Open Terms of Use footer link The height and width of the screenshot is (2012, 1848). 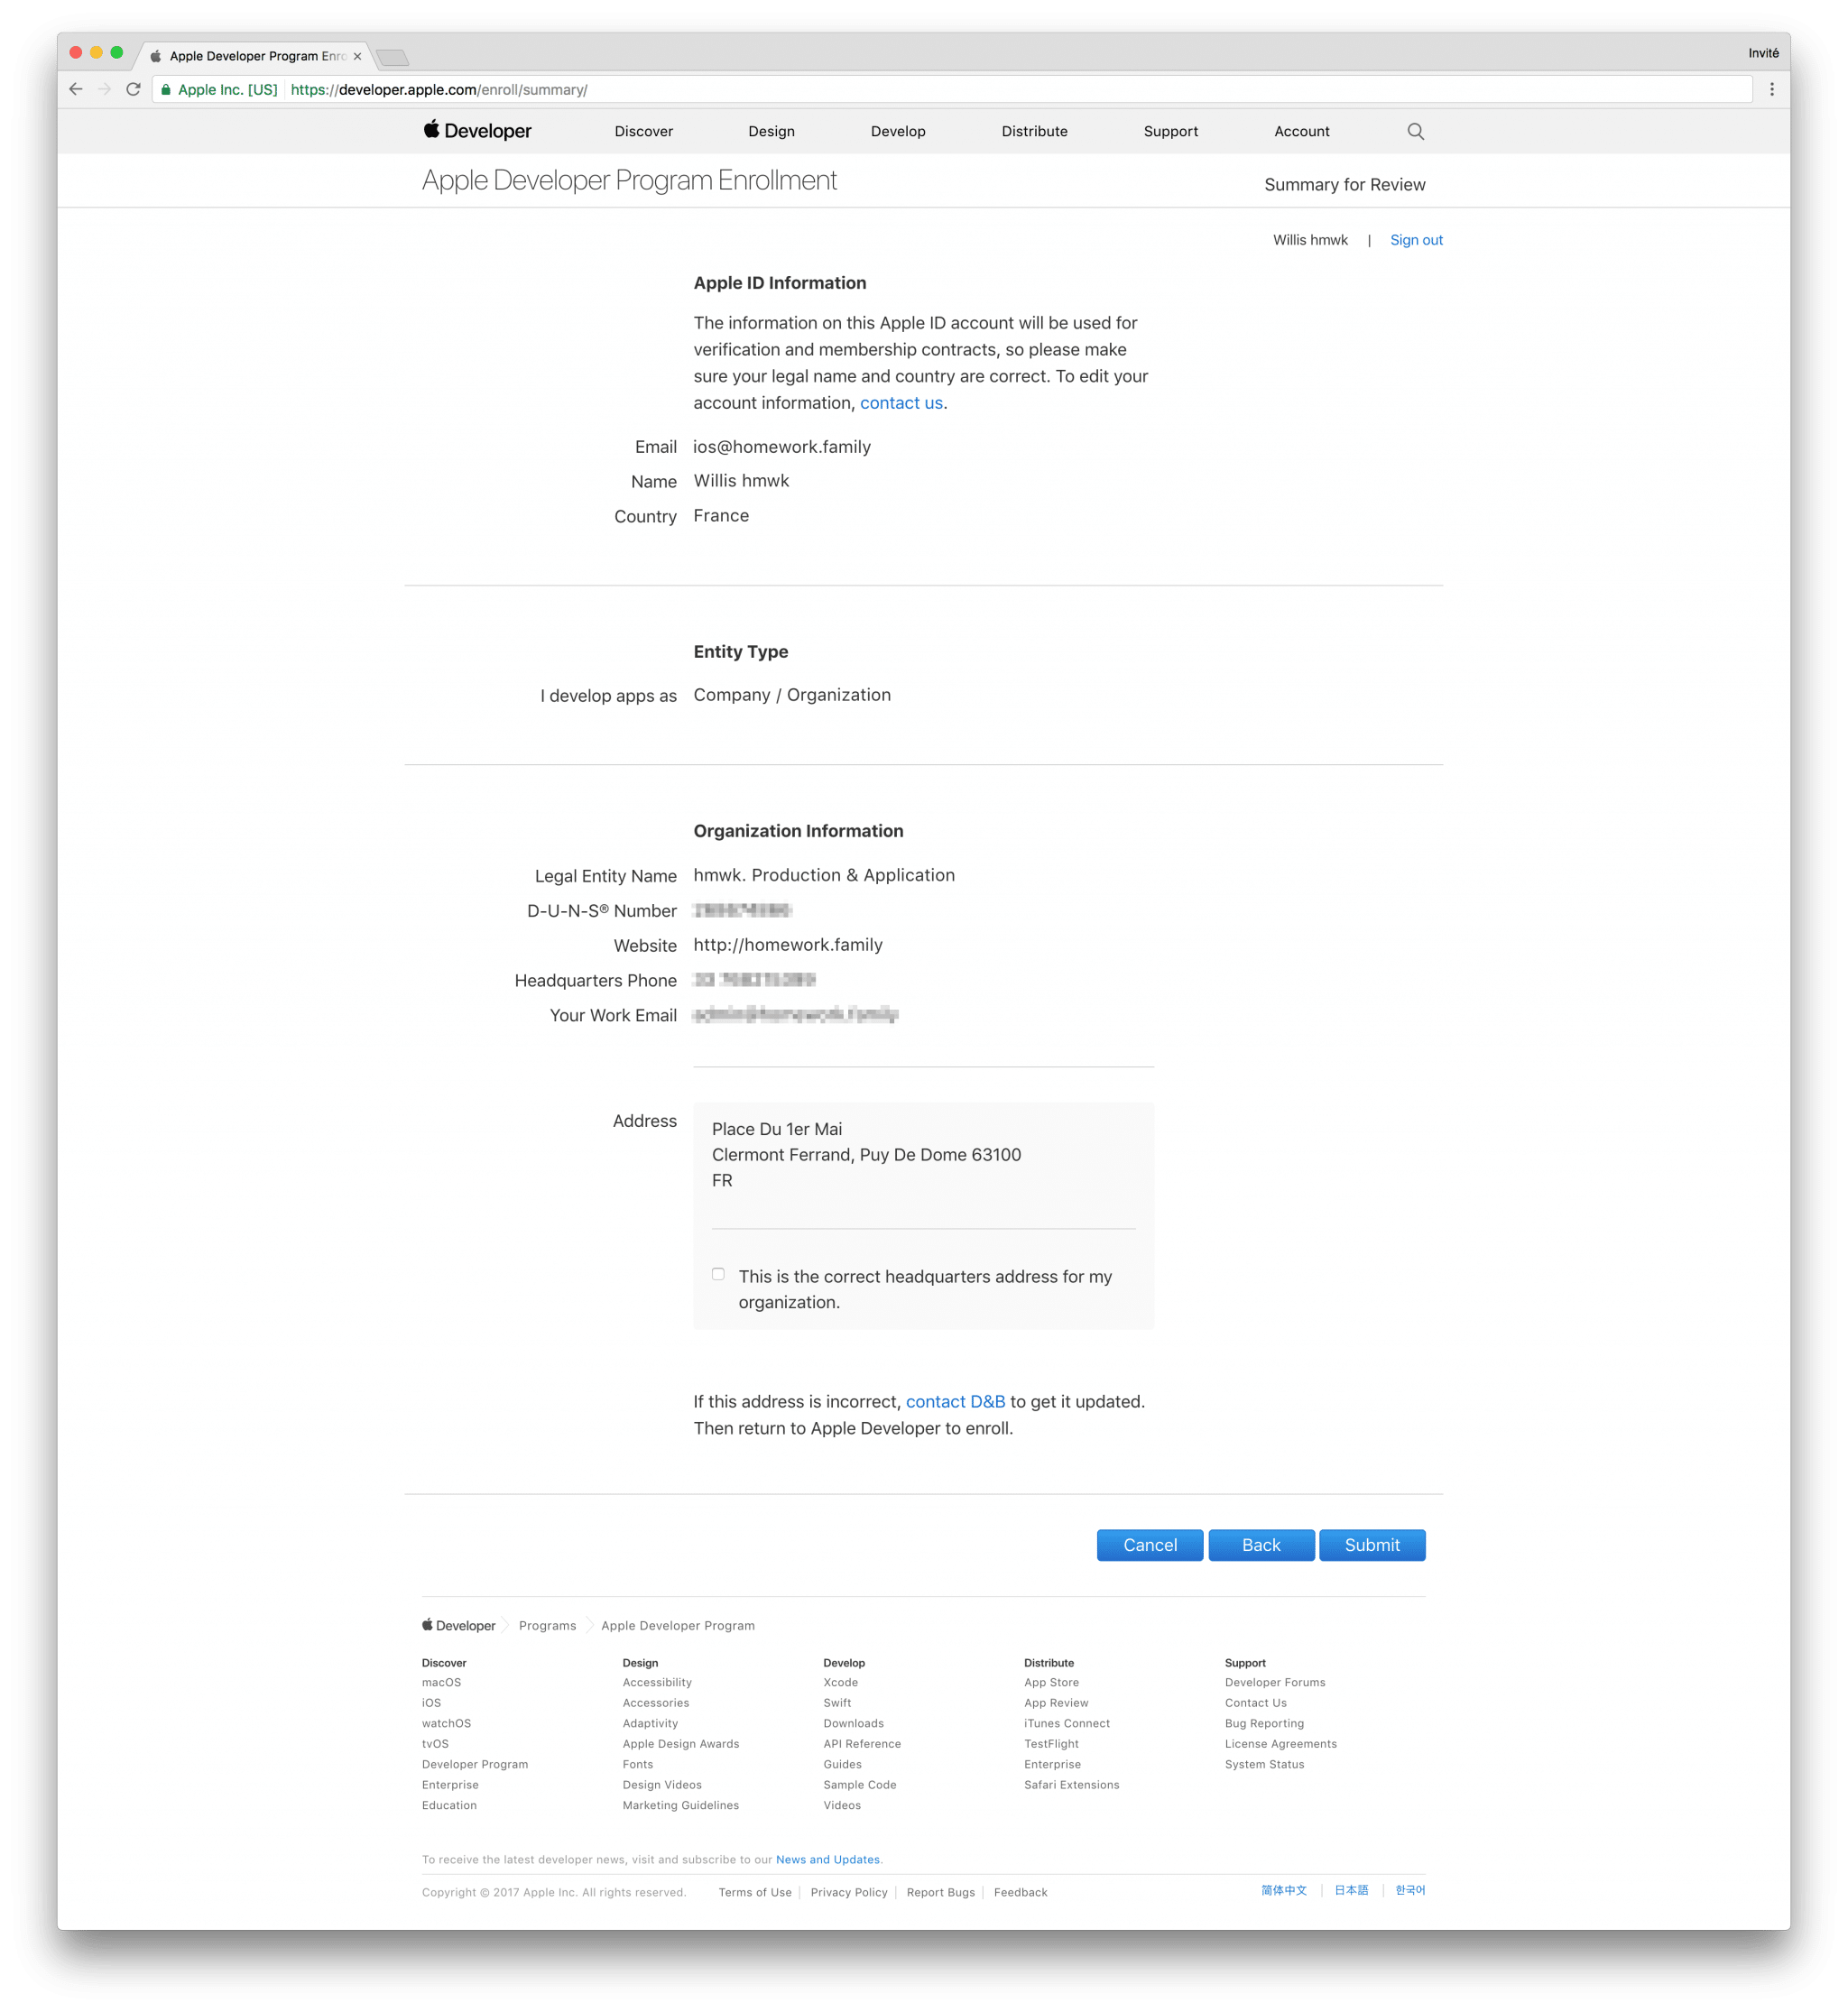pos(755,1892)
